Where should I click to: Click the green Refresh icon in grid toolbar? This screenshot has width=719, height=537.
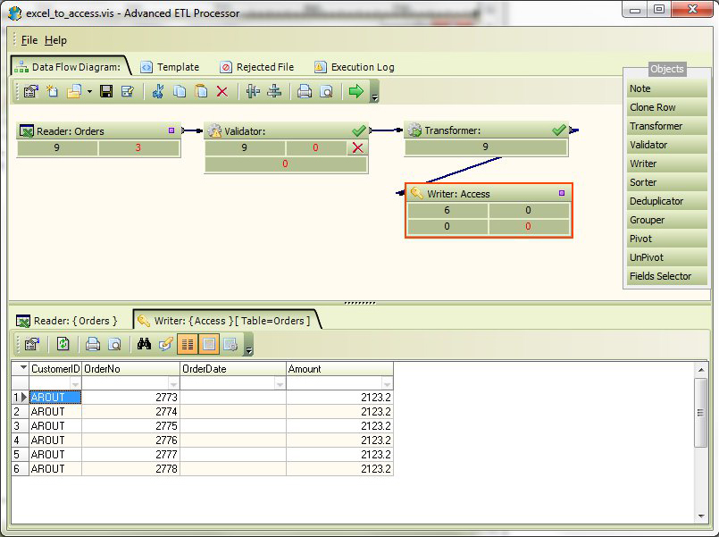pyautogui.click(x=63, y=344)
